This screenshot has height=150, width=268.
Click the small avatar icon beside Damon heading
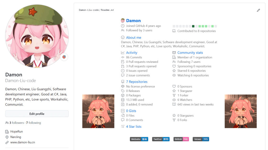point(123,20)
